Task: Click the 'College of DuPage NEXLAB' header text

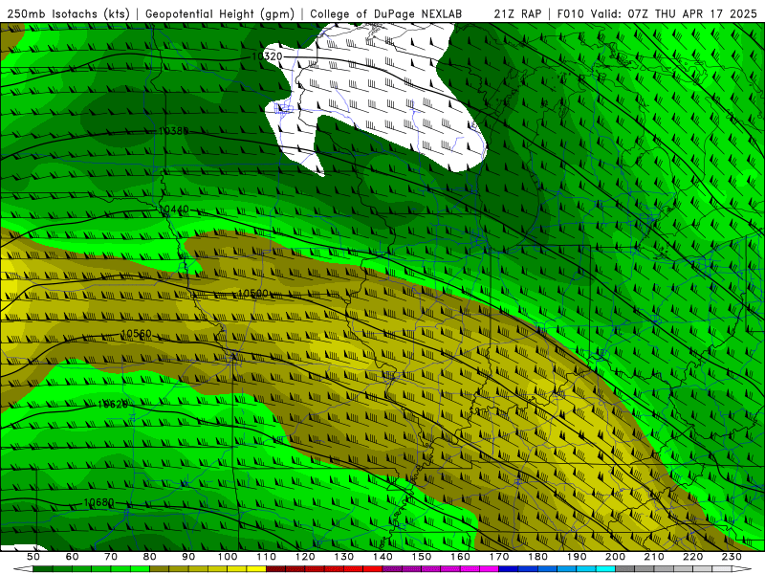Action: [x=386, y=13]
